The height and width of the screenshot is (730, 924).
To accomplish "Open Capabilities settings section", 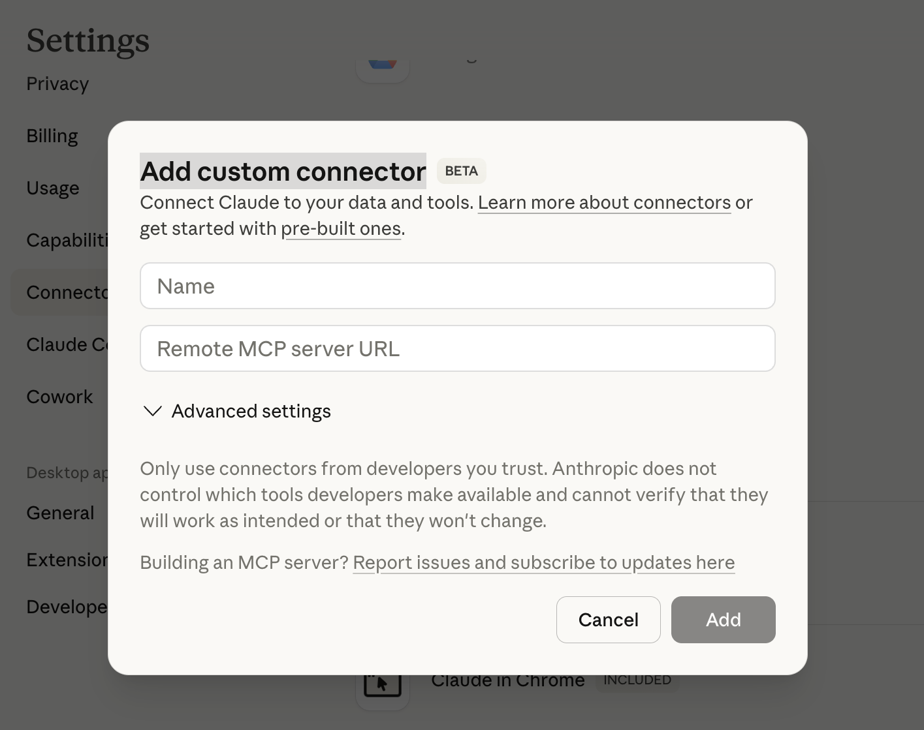I will [67, 241].
